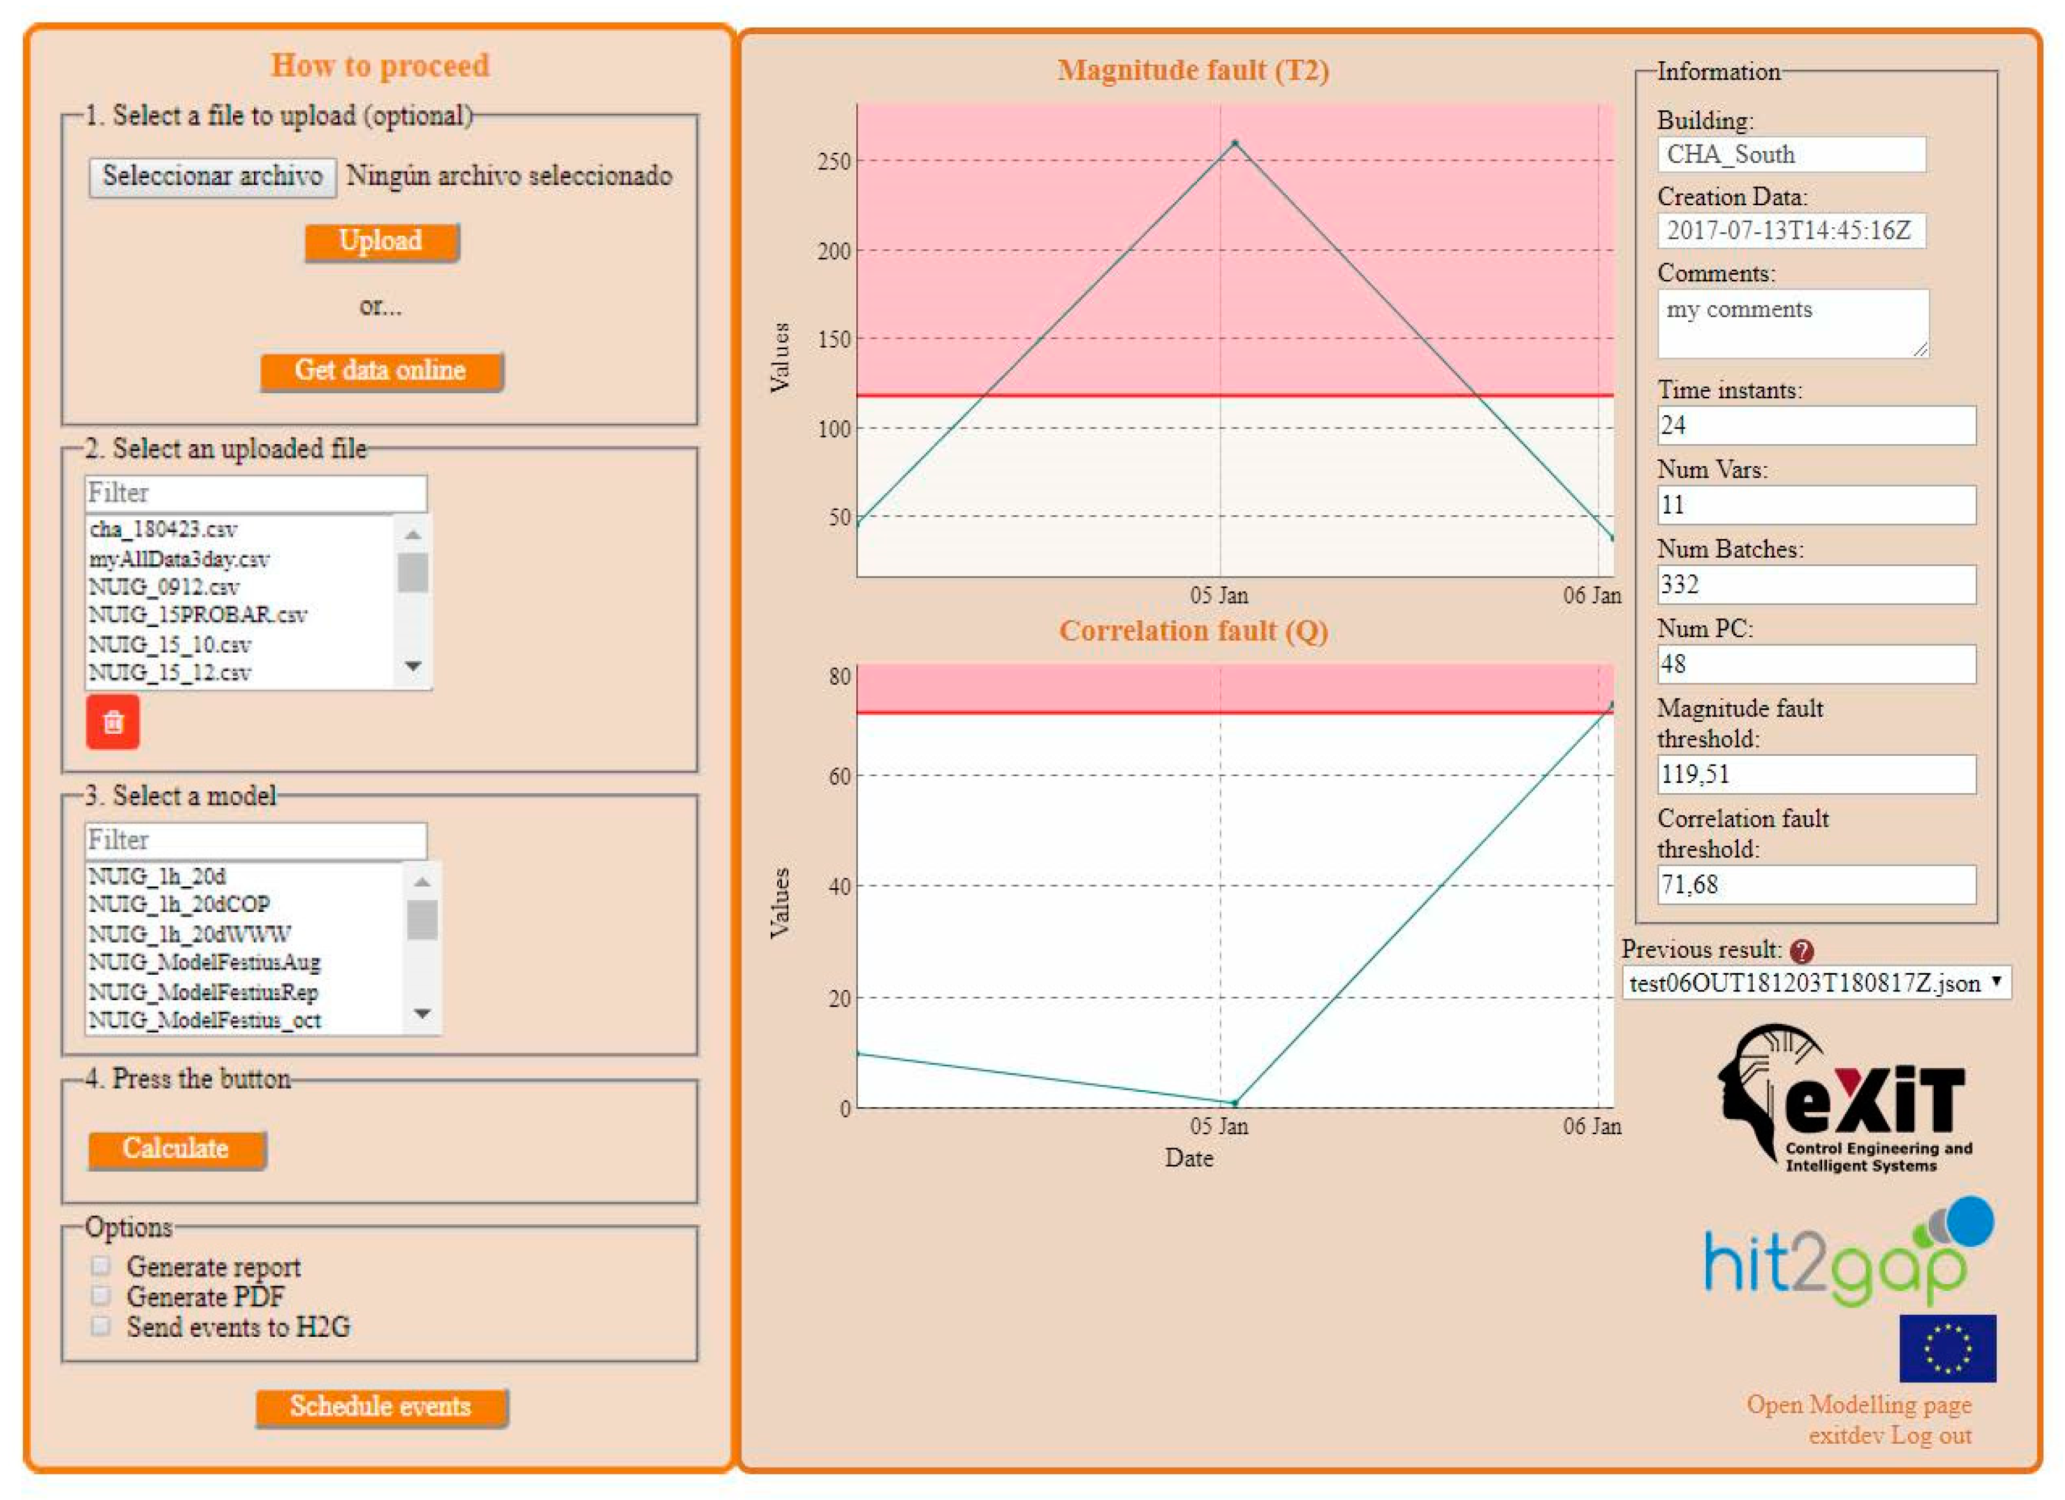Image resolution: width=2065 pixels, height=1500 pixels.
Task: Click the uploaded file Filter field
Action: click(256, 493)
